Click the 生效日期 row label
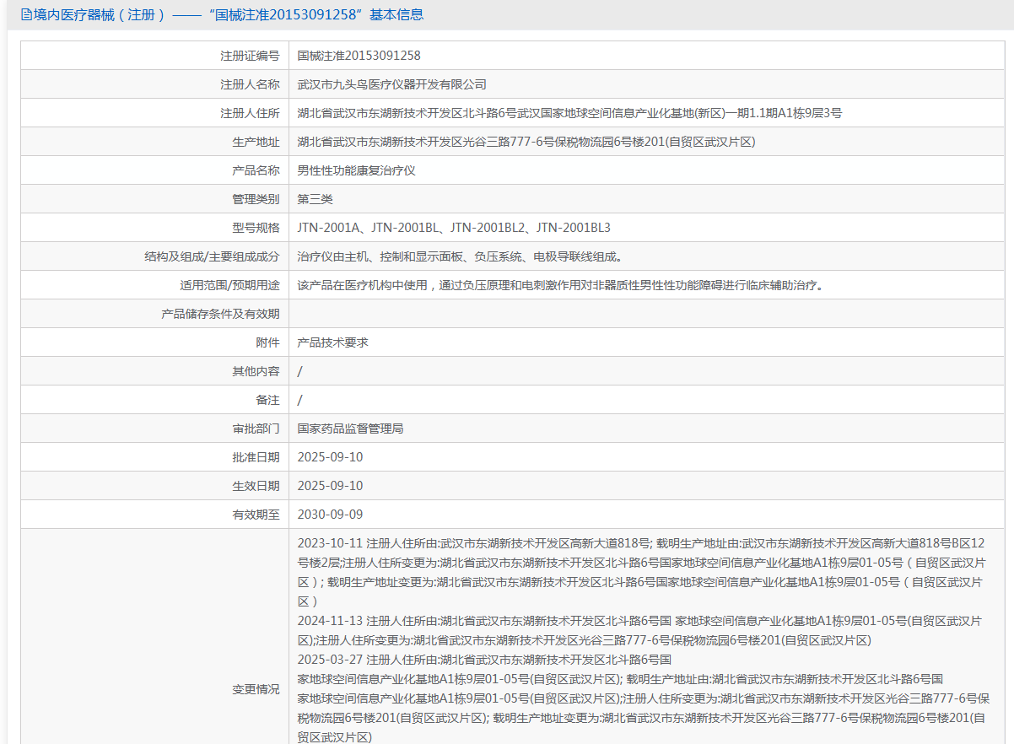 coord(256,486)
